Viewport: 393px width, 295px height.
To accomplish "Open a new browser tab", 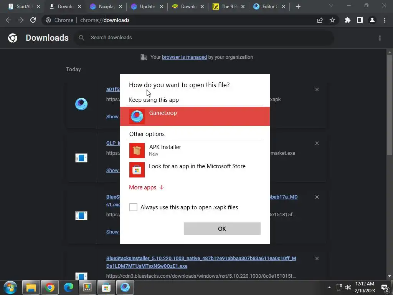I will pyautogui.click(x=298, y=7).
